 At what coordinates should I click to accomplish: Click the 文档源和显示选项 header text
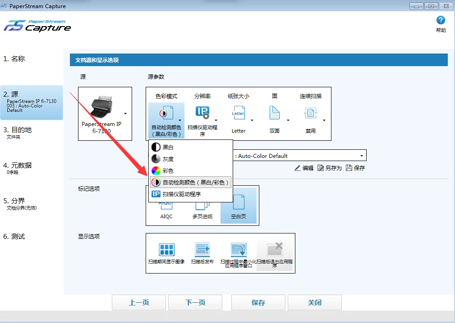(x=97, y=60)
